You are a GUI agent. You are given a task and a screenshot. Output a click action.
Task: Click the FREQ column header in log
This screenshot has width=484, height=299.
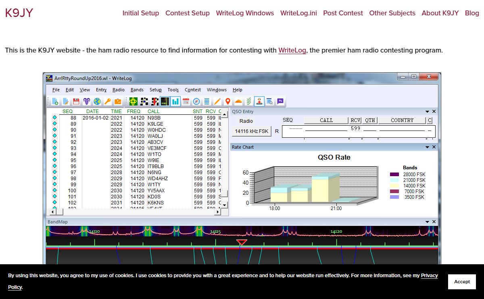pyautogui.click(x=134, y=111)
